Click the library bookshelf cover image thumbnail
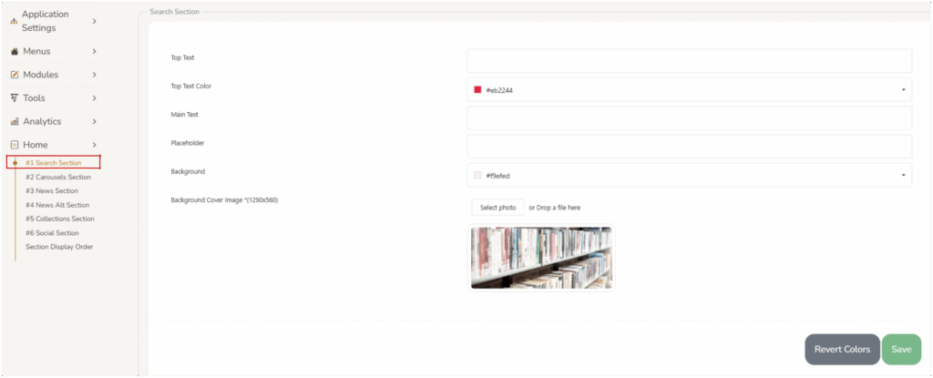The image size is (933, 378). 541,258
